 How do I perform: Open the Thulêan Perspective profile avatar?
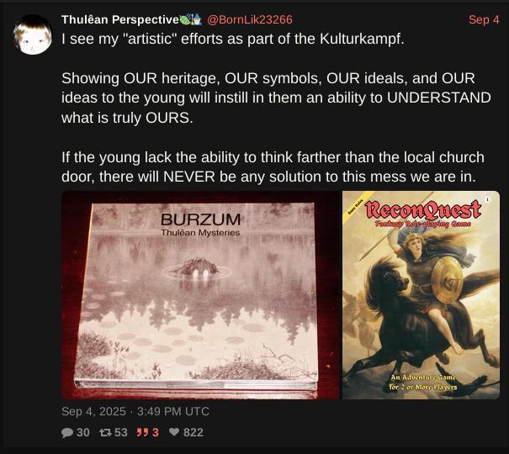(33, 34)
